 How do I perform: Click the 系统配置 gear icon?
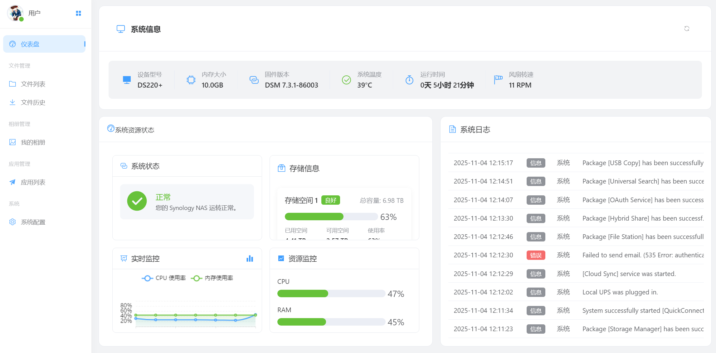(x=12, y=222)
